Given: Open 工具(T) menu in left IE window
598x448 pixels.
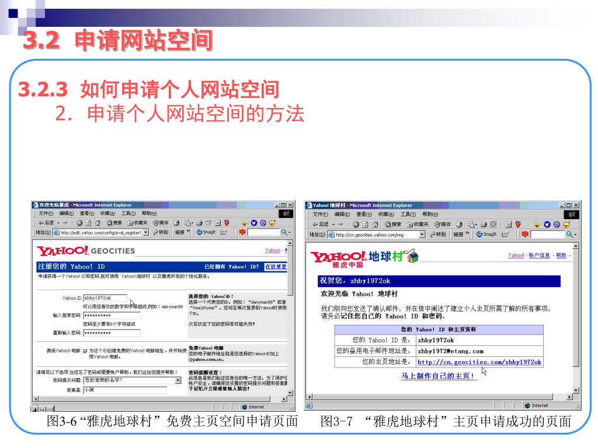Looking at the screenshot, I should [128, 213].
